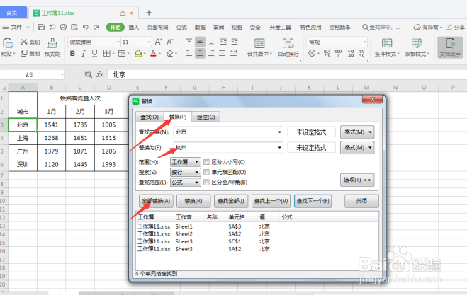Toggle Italic formatting
The width and height of the screenshot is (467, 295).
(84, 54)
